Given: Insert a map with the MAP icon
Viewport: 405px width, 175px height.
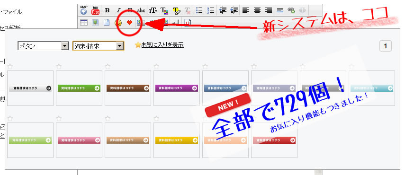Looking at the screenshot, I should click(84, 10).
